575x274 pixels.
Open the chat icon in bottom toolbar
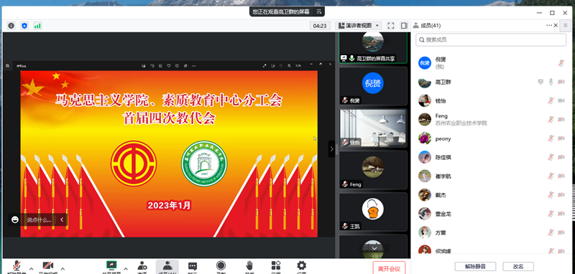tap(193, 266)
